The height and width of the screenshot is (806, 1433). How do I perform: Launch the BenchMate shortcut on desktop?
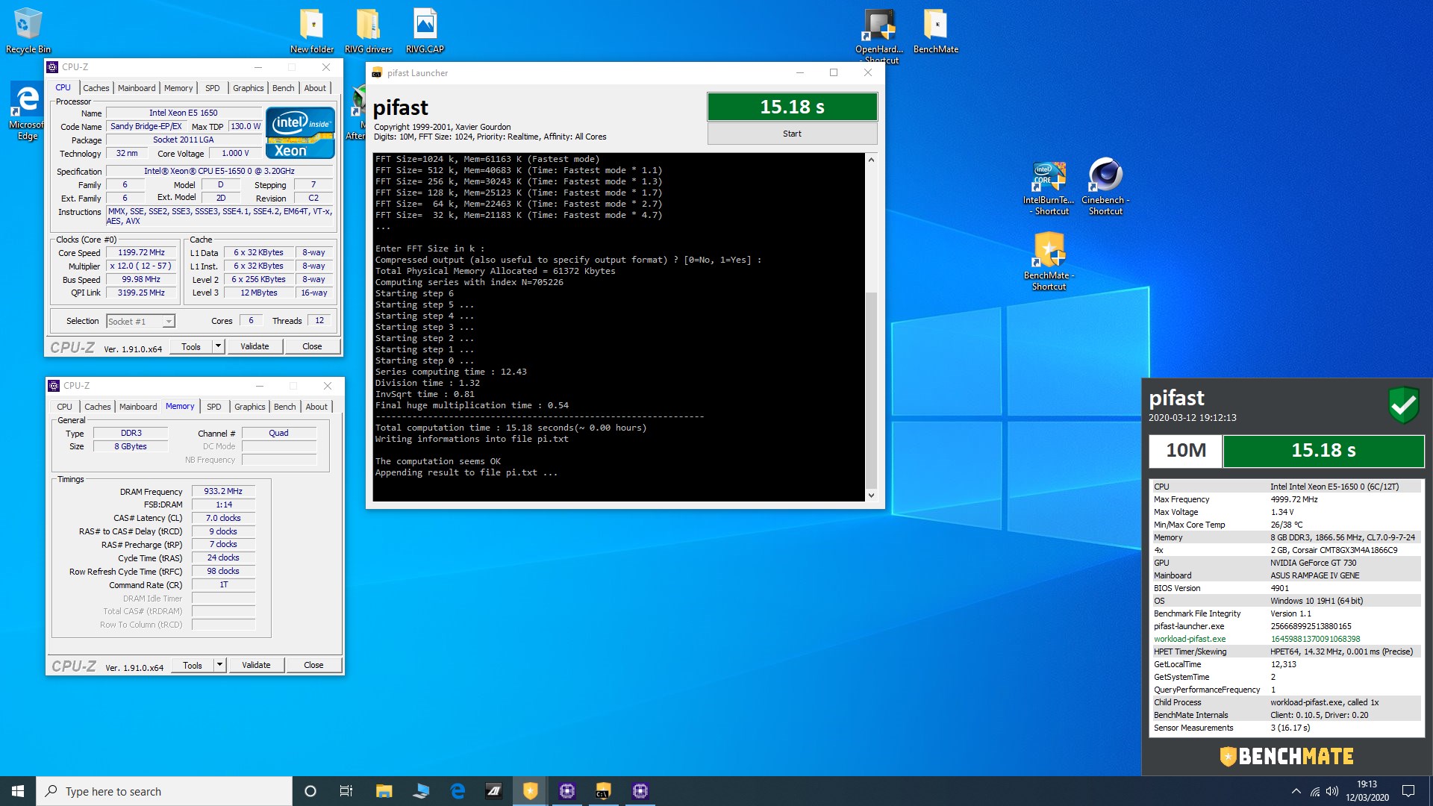point(1049,261)
